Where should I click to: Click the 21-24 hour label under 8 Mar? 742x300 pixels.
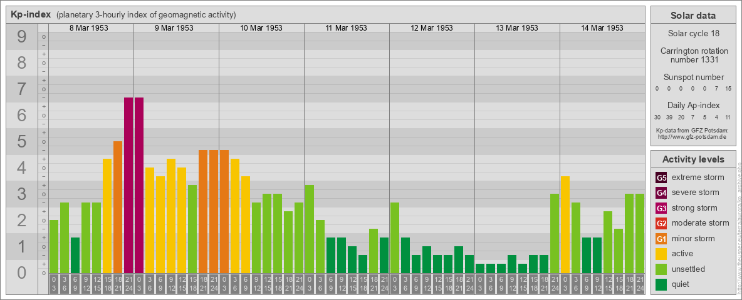point(128,284)
